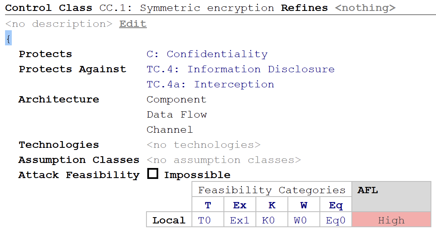
Task: Select the Eq0 equipment value
Action: coord(335,220)
